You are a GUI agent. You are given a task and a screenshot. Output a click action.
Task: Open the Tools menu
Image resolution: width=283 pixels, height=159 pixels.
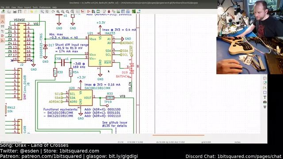(x=35, y=8)
